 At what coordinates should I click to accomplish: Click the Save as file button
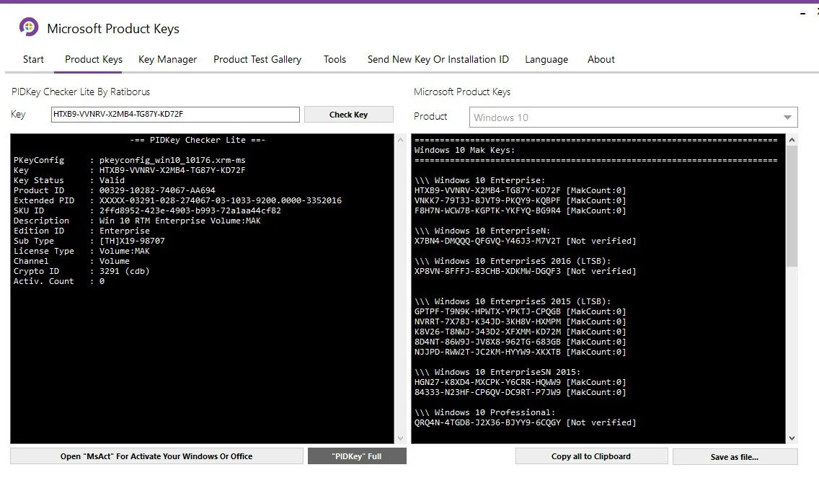click(735, 457)
